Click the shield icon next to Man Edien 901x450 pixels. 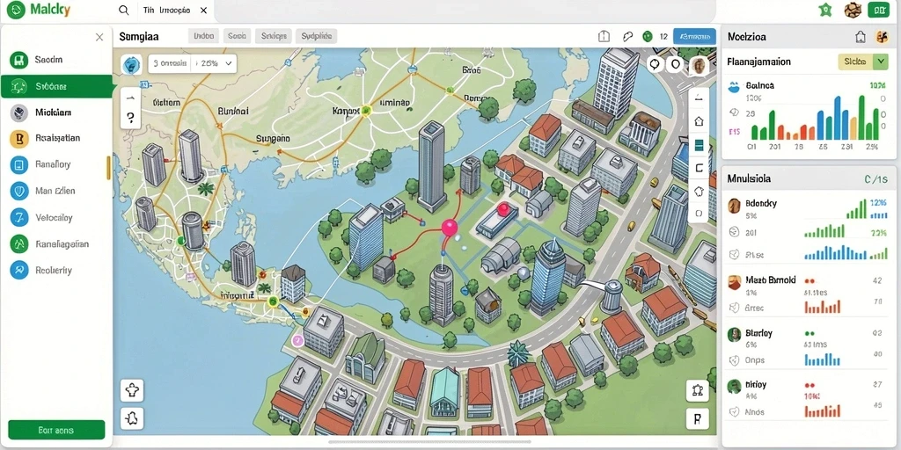pos(19,191)
